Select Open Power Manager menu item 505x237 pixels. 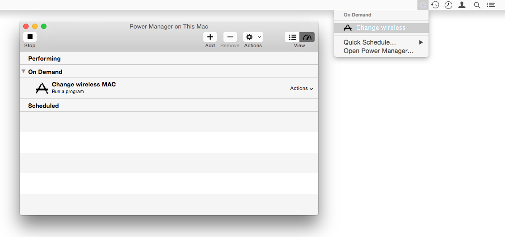click(x=378, y=51)
